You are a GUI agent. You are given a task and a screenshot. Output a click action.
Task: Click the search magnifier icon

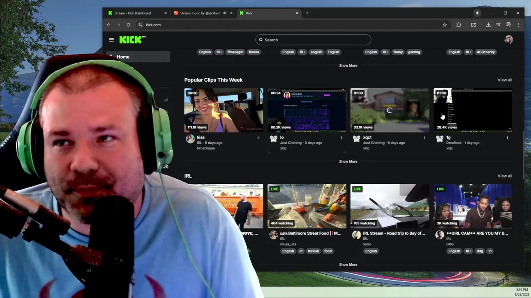261,40
